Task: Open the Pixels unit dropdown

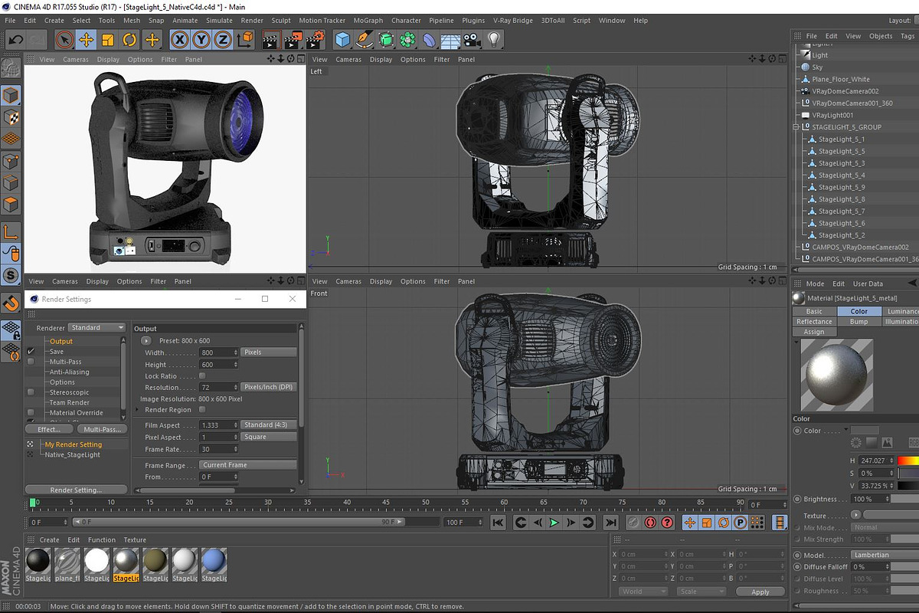Action: [269, 352]
